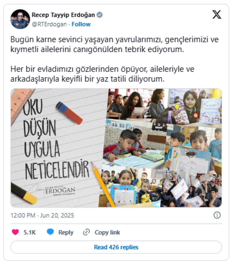Screen dimensions: 233x263
Task: Click the 12:00 PM · Jun 20, 2025 timestamp
Action: pos(42,215)
